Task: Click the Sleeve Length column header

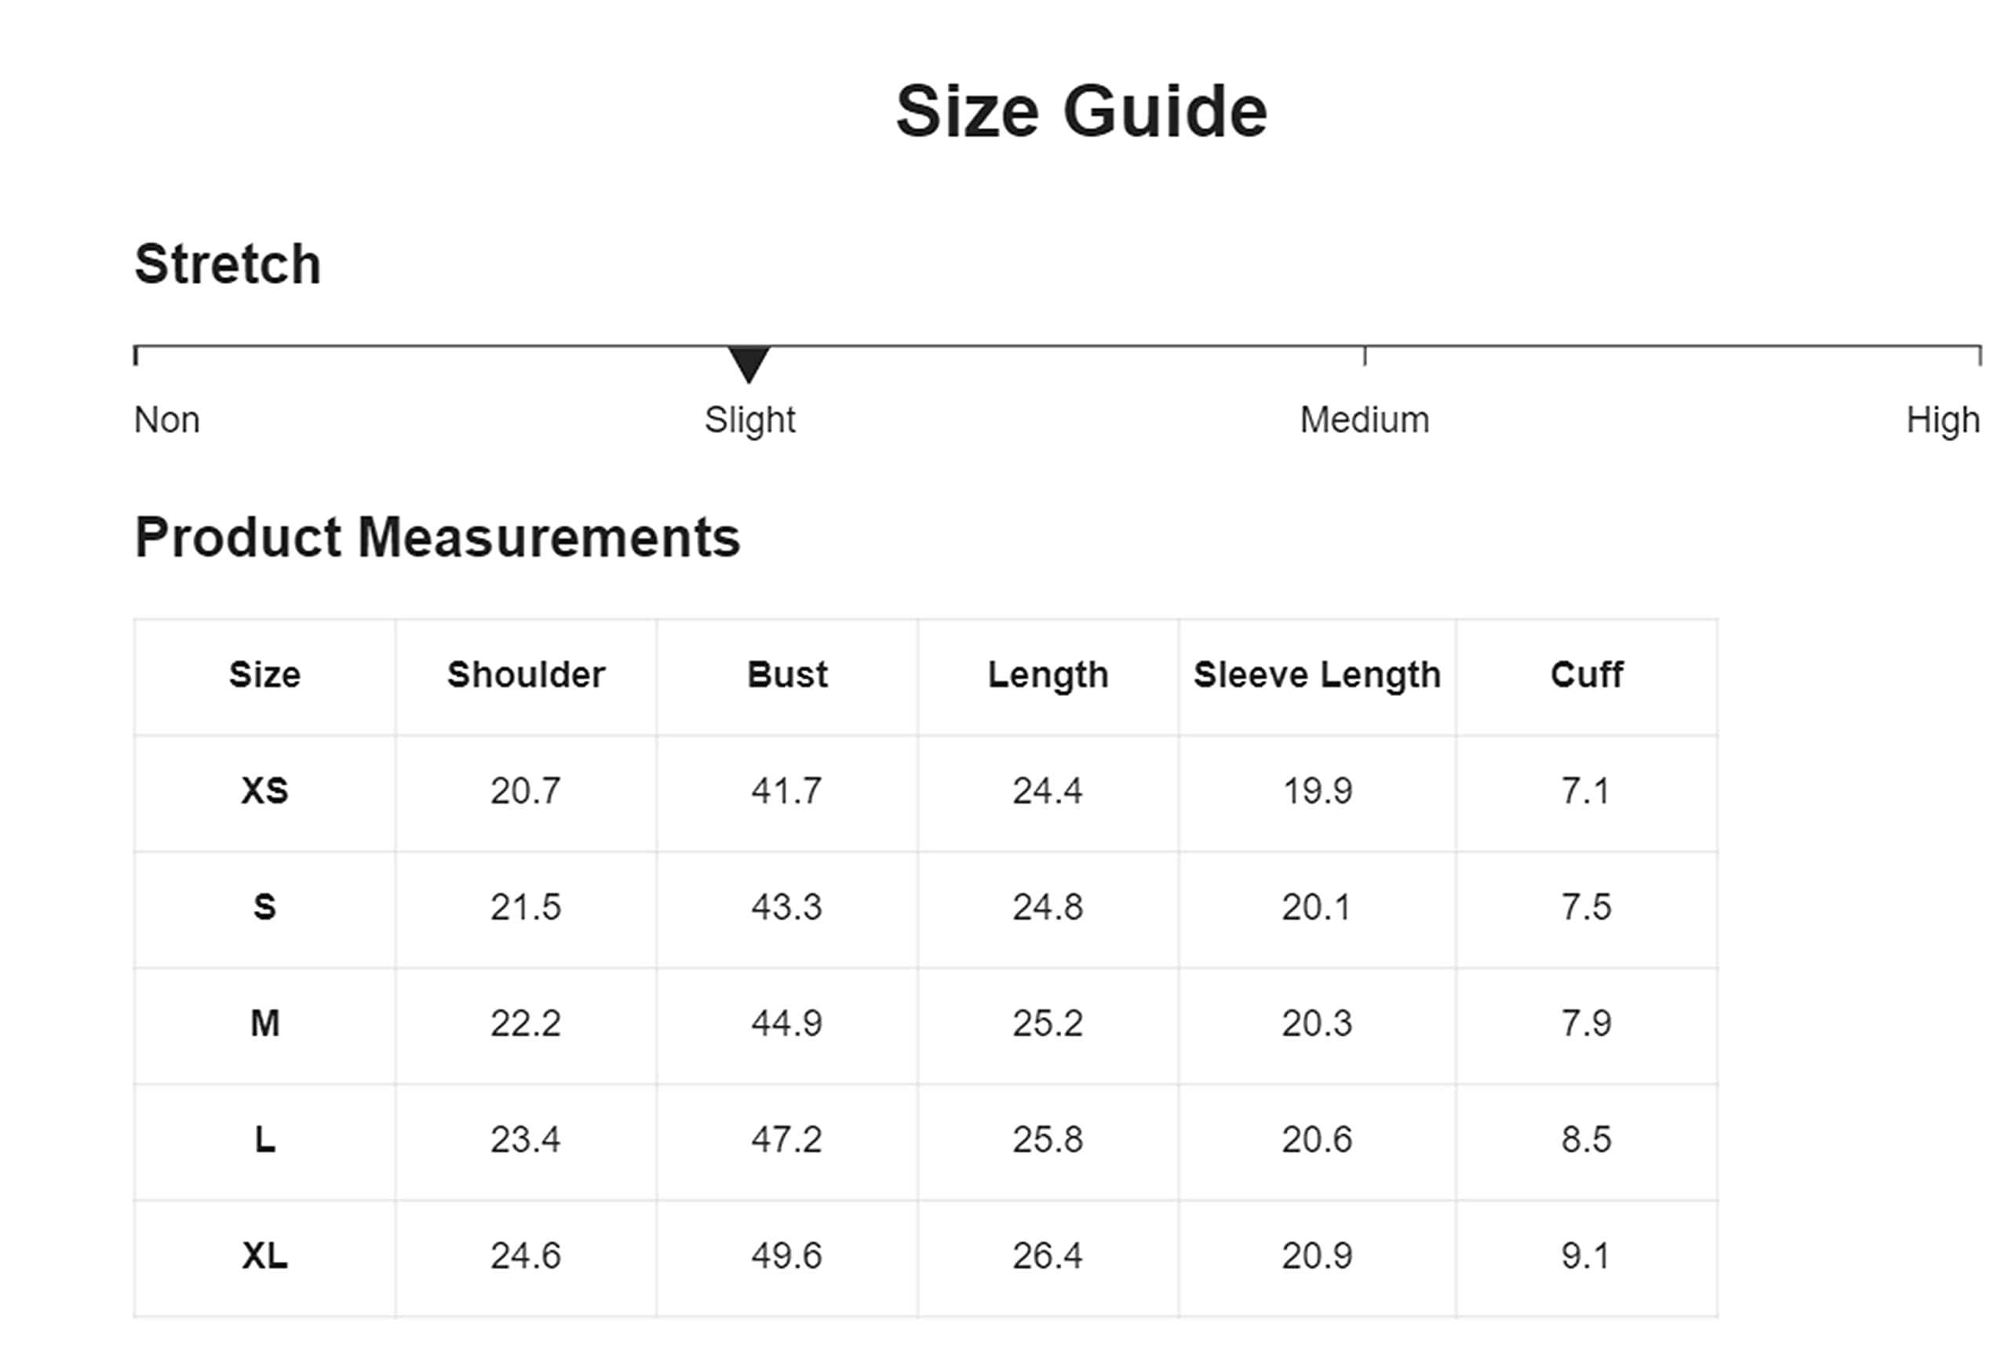Action: point(1317,675)
